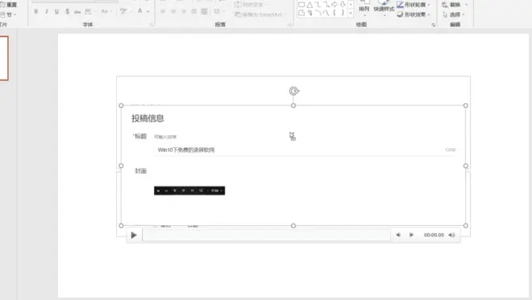Toggle Bold formatting in the font group
Image resolution: width=532 pixels, height=300 pixels.
(x=36, y=11)
